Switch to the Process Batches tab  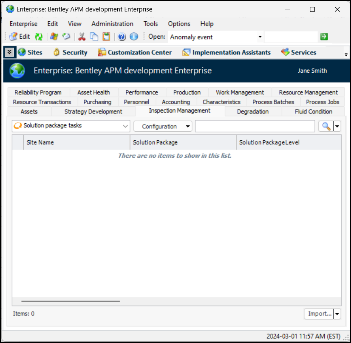tap(273, 102)
